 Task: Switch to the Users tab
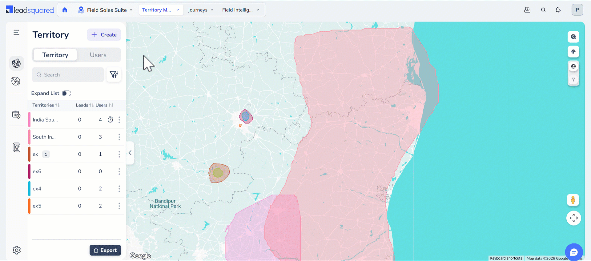pos(98,55)
